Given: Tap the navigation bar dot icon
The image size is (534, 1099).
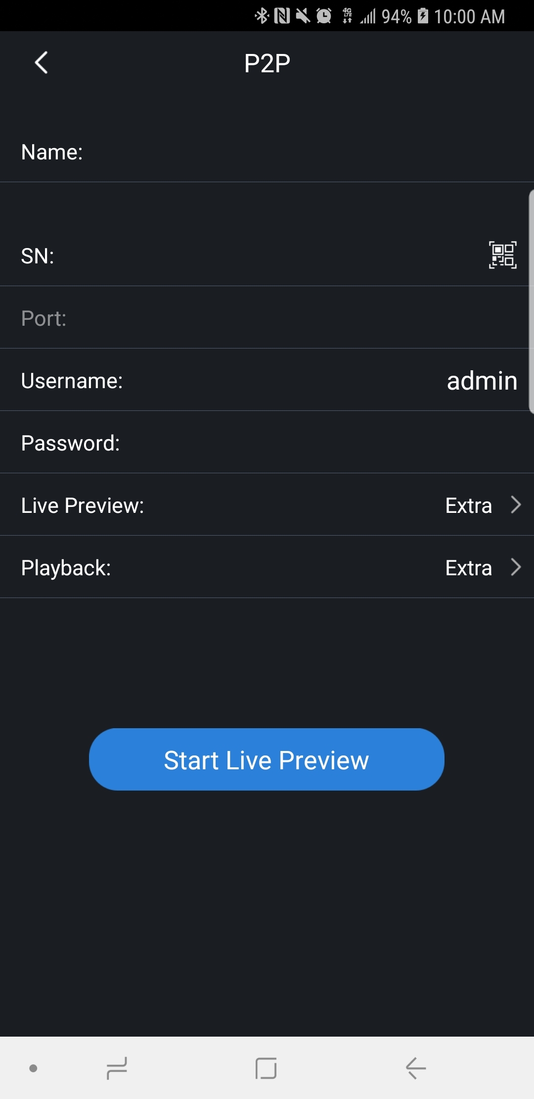Looking at the screenshot, I should coord(33,1068).
